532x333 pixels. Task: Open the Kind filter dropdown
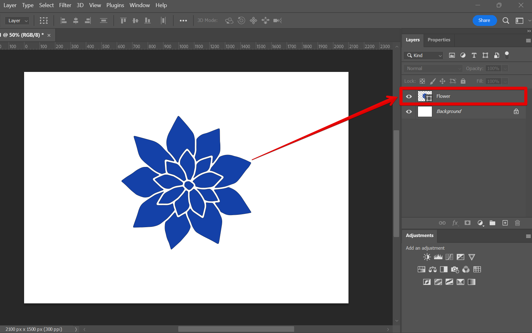tap(424, 55)
